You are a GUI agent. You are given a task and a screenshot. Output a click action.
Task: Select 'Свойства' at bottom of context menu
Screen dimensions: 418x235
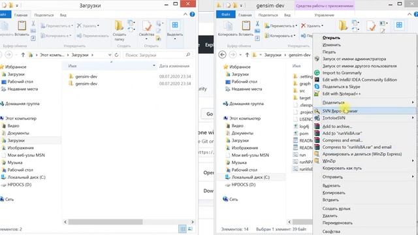click(331, 232)
